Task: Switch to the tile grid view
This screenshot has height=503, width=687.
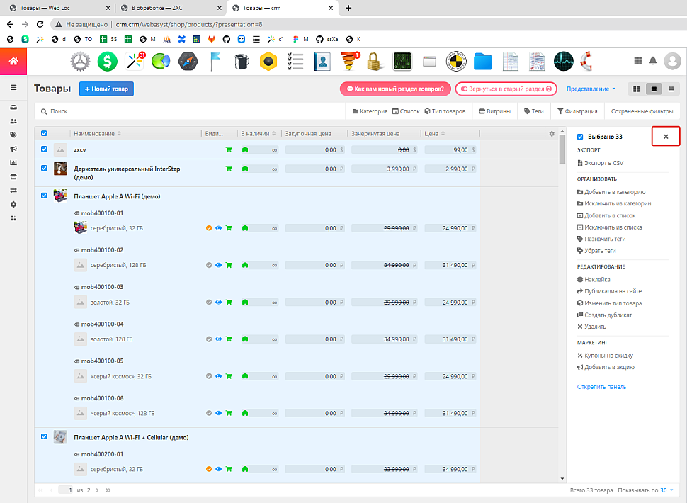Action: (x=636, y=89)
